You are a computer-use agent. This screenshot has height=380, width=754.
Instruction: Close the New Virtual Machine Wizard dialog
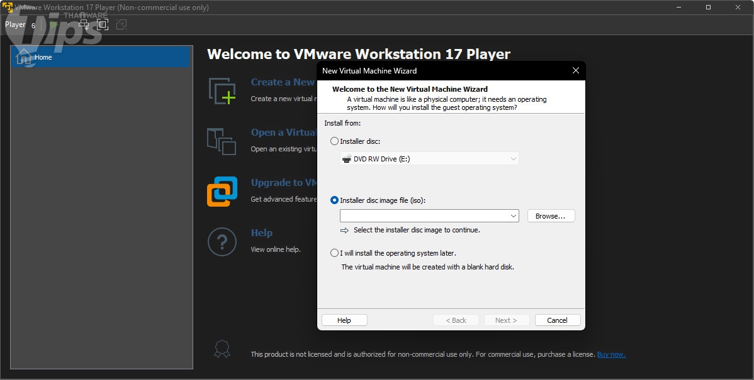[x=576, y=70]
